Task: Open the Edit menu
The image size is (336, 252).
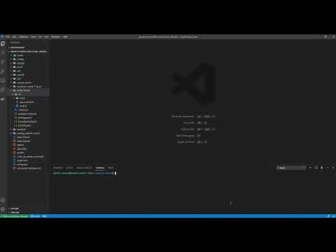Action: coord(14,36)
